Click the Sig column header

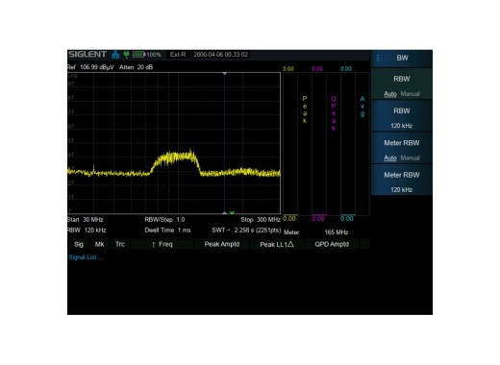(79, 244)
